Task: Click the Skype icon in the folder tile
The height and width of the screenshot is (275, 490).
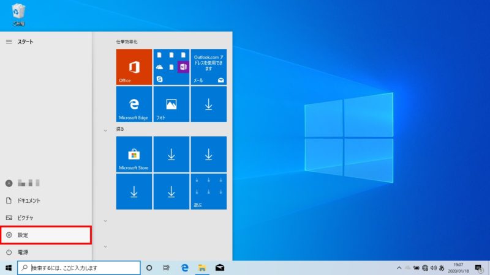Action: [160, 79]
